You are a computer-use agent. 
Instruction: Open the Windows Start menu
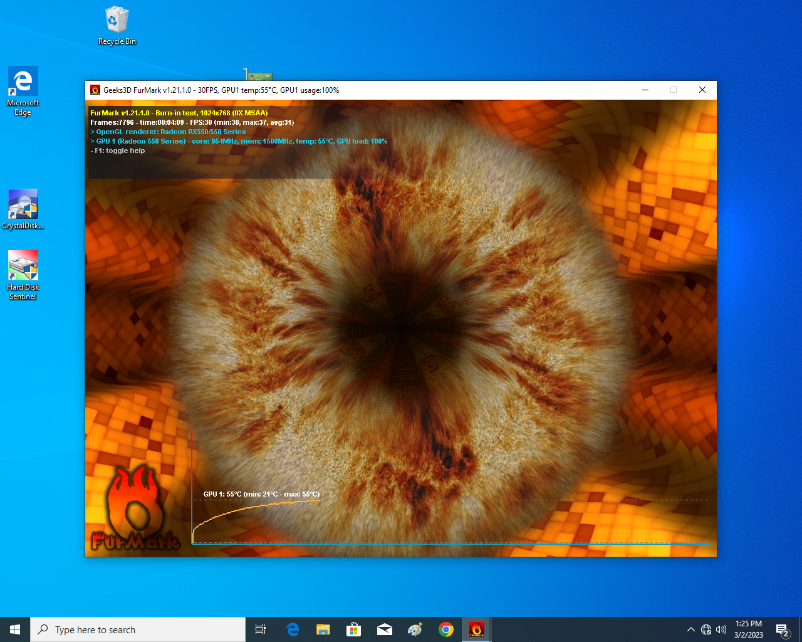point(15,629)
